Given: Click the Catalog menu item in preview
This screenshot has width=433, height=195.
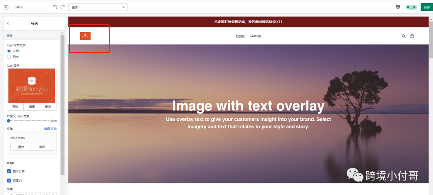Looking at the screenshot, I should point(255,36).
